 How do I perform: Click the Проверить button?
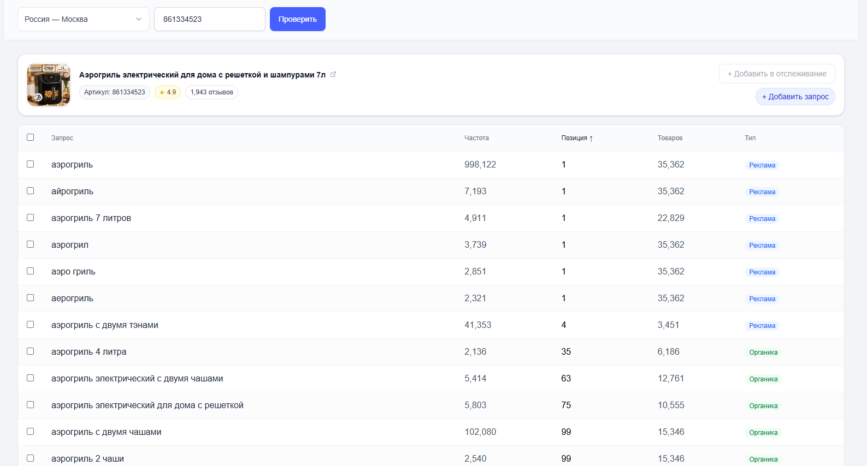pyautogui.click(x=298, y=19)
